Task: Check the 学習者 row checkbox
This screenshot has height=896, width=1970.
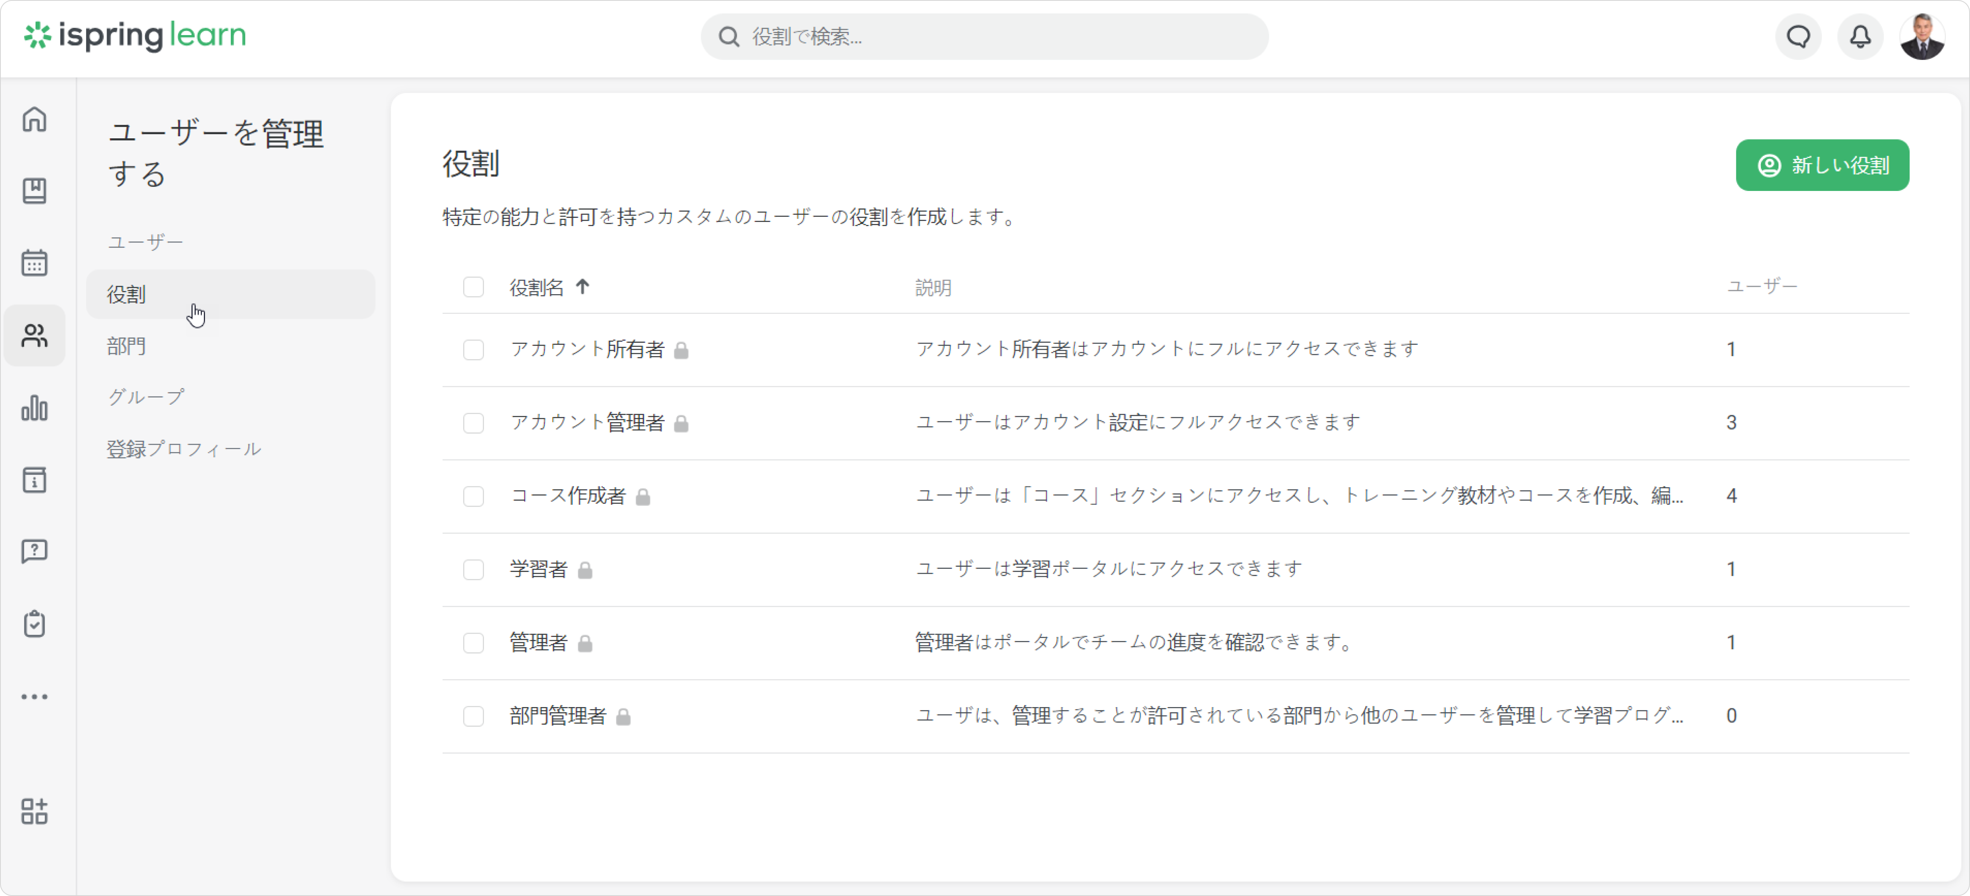Action: pos(473,570)
